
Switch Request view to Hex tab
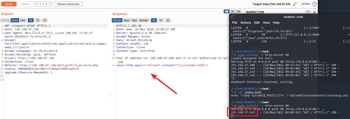coord(23,20)
